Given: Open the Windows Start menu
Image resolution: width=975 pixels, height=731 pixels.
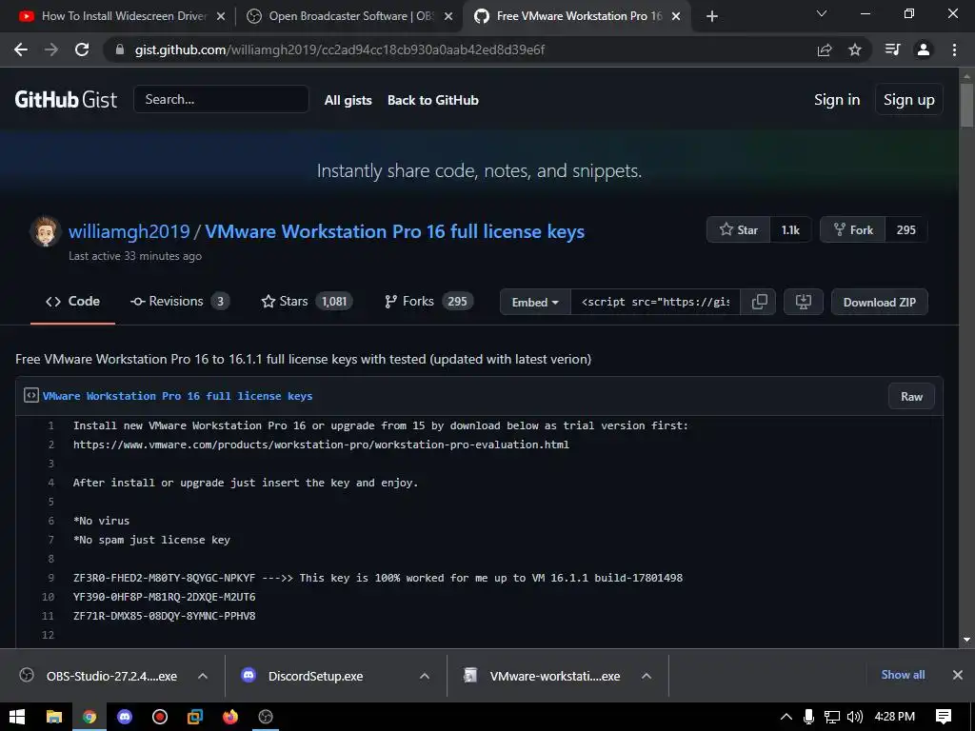Looking at the screenshot, I should point(17,717).
